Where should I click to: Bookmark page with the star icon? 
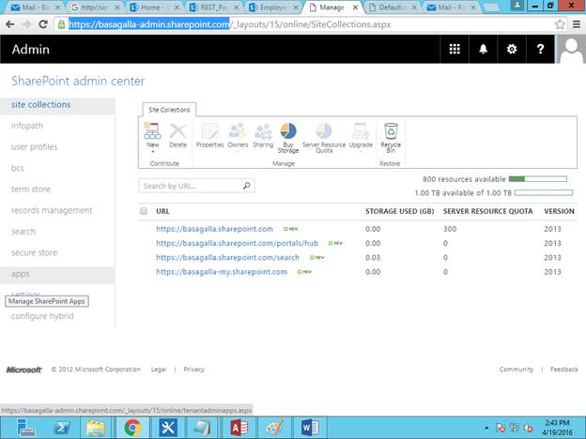[560, 24]
